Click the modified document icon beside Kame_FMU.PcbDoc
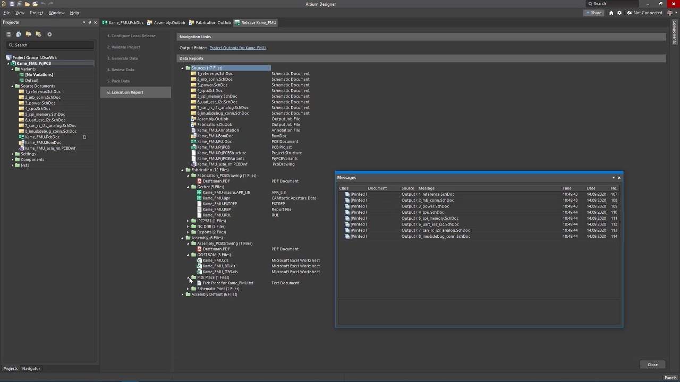 coord(84,137)
